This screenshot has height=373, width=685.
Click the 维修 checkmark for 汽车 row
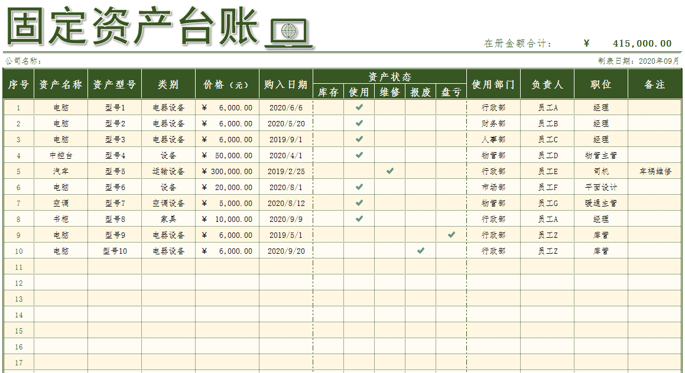389,171
